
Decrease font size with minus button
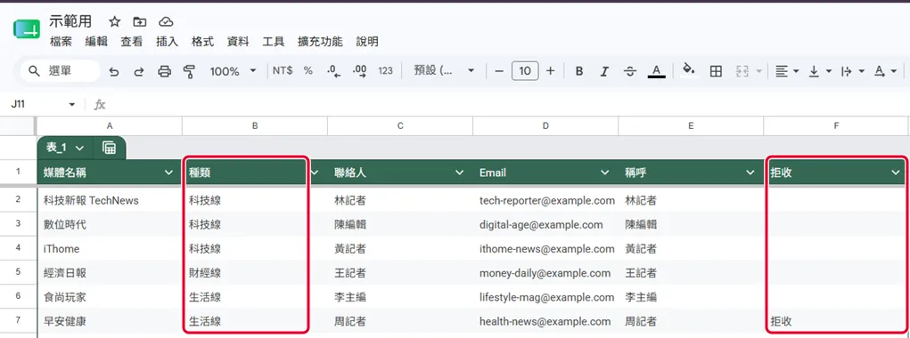(x=498, y=70)
